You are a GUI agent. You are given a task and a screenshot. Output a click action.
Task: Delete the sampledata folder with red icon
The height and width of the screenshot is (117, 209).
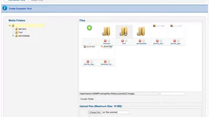pyautogui.click(x=140, y=41)
